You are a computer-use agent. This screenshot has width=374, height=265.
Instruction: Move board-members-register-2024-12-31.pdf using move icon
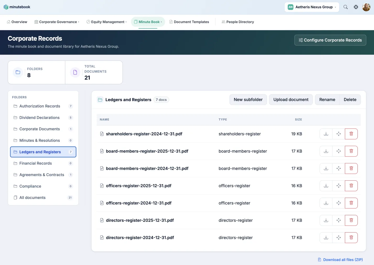click(339, 169)
